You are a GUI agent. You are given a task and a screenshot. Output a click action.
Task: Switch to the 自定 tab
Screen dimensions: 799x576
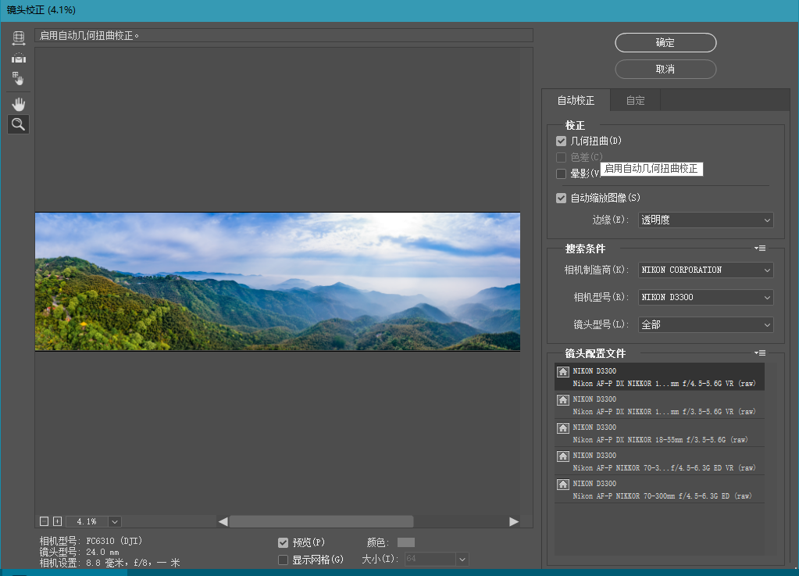tap(635, 101)
